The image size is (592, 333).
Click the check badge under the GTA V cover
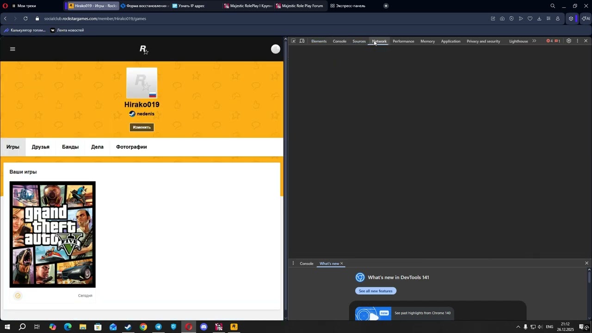click(x=18, y=296)
